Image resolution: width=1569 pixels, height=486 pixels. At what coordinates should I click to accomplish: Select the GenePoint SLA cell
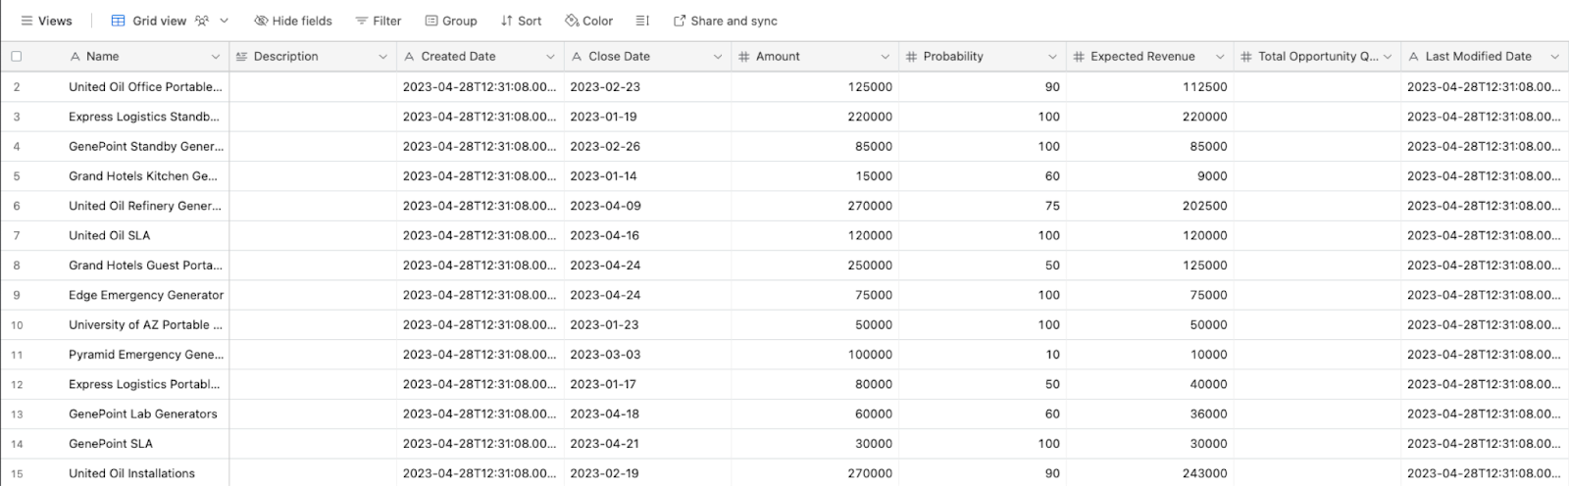tap(145, 444)
